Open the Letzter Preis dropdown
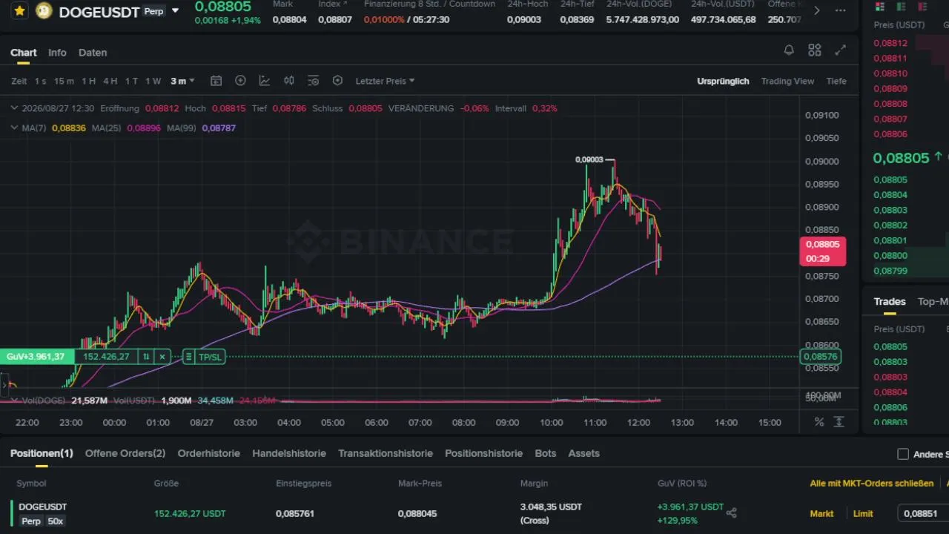949x534 pixels. (x=385, y=81)
